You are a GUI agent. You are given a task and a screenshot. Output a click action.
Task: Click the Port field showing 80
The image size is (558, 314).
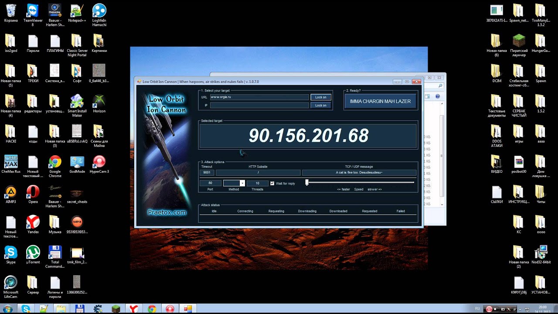pyautogui.click(x=210, y=183)
